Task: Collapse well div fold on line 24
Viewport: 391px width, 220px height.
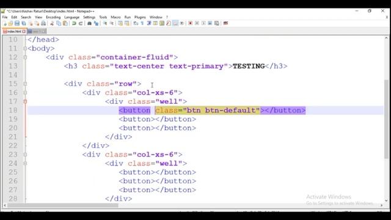Action: pyautogui.click(x=25, y=163)
